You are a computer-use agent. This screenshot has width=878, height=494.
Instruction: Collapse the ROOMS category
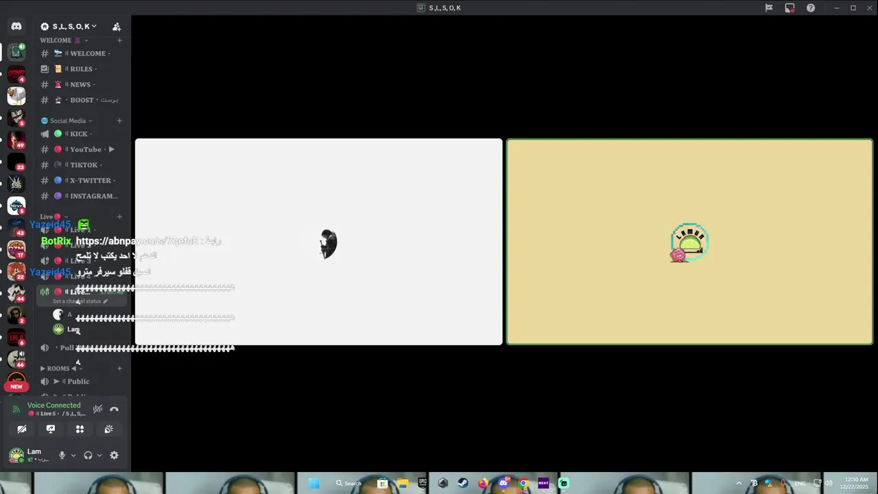pyautogui.click(x=61, y=368)
